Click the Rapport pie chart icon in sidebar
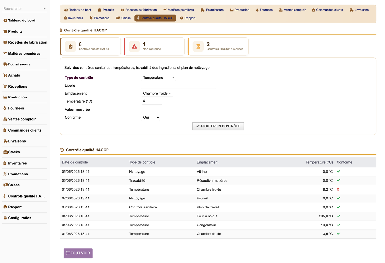This screenshot has width=385, height=263. (5, 207)
